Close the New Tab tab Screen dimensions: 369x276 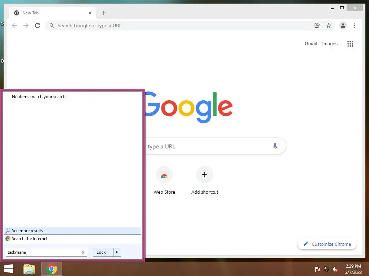(x=90, y=13)
